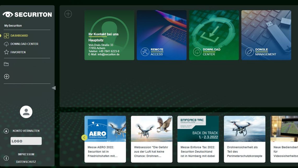Collapse the sidebar with the triangle arrow

point(54,88)
